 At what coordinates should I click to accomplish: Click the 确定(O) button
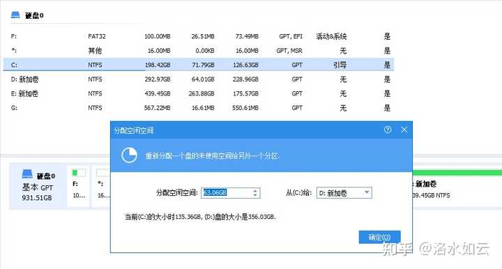pyautogui.click(x=379, y=237)
